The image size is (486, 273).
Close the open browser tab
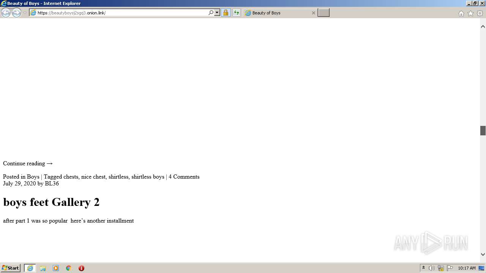pyautogui.click(x=313, y=13)
